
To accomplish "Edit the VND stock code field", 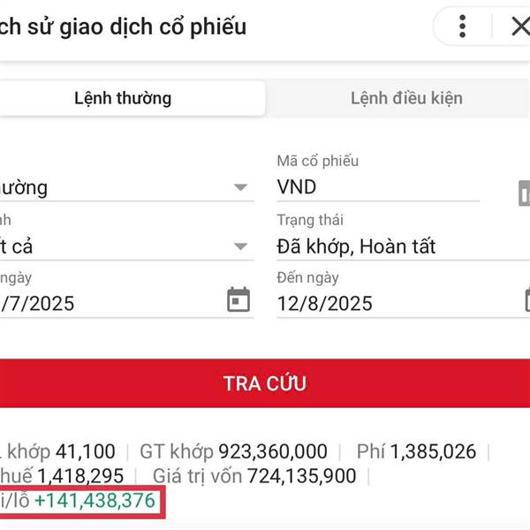I will (x=378, y=187).
